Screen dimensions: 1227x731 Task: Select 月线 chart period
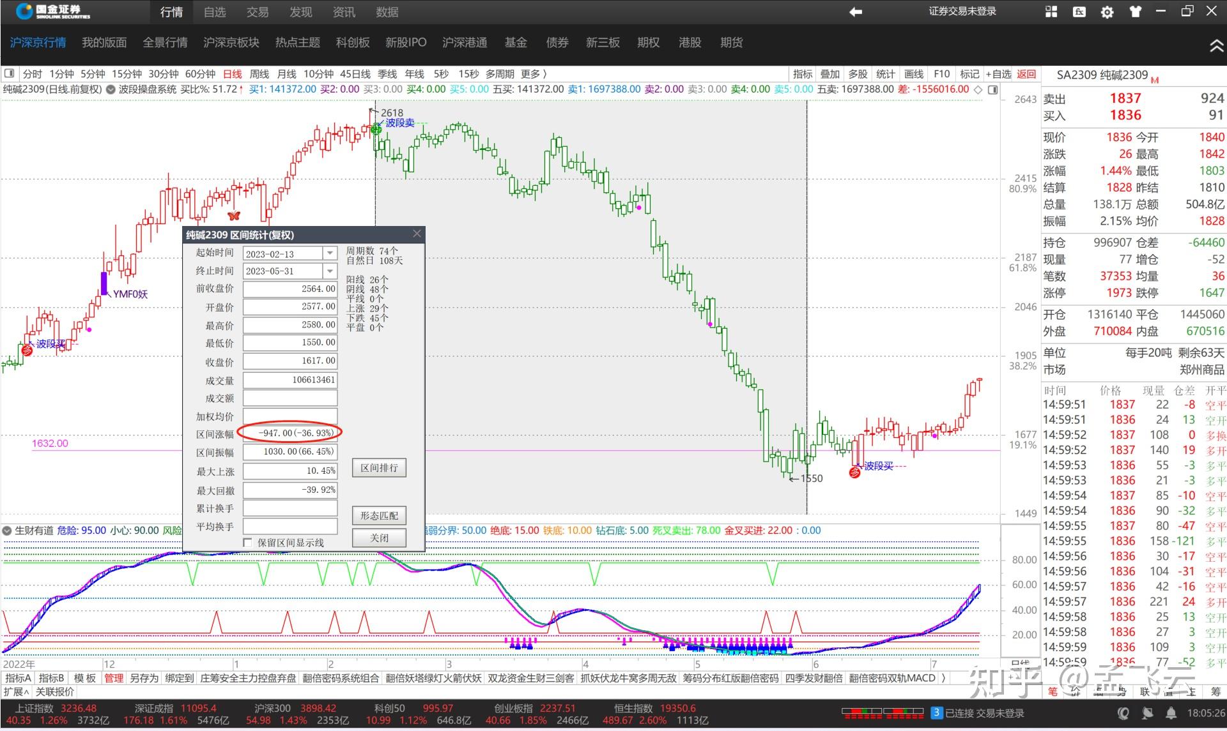pyautogui.click(x=287, y=74)
